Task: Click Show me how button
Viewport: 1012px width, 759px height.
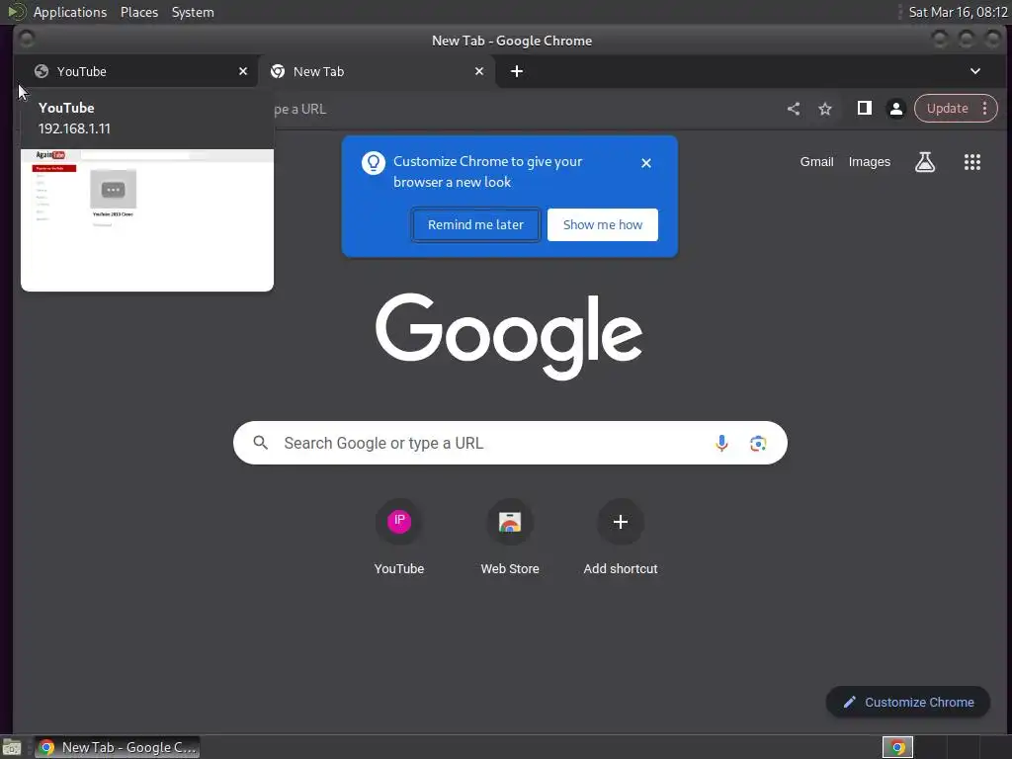Action: coord(603,224)
